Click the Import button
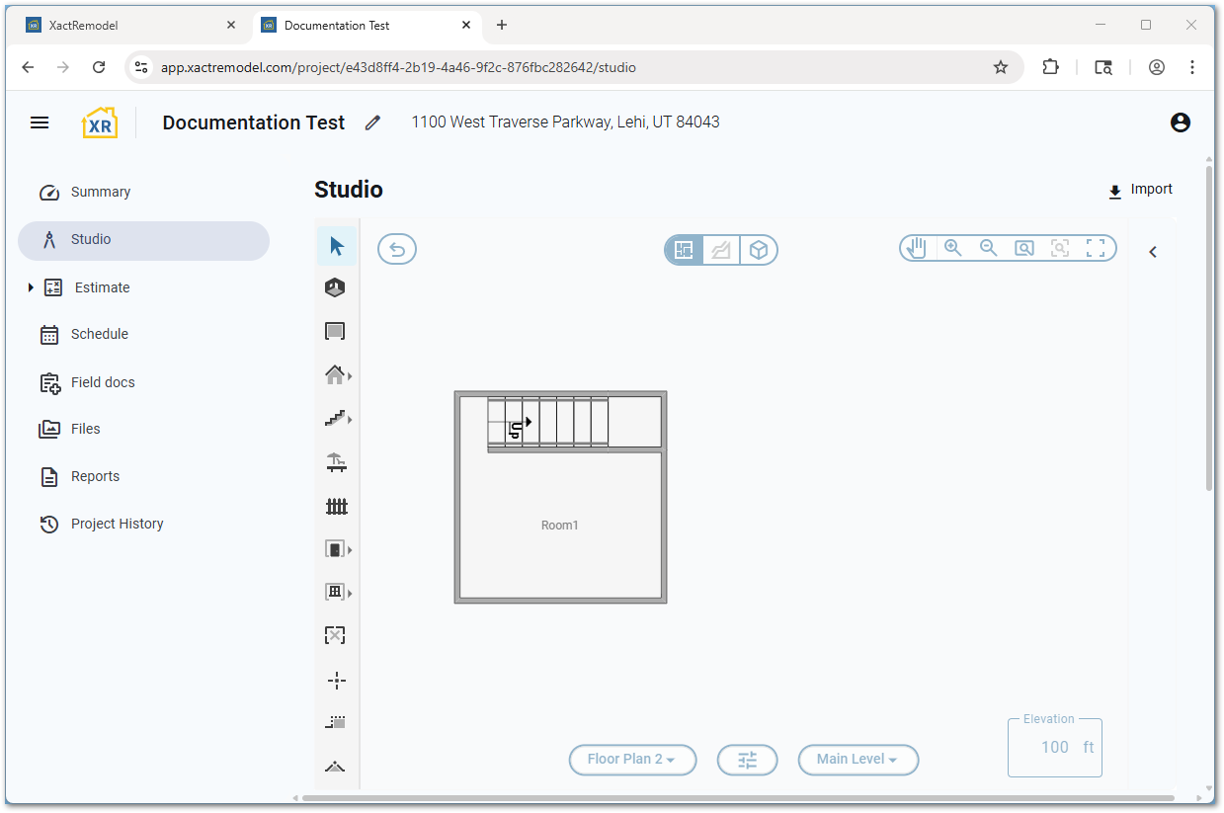Screen dimensions: 1224x813 click(x=1141, y=190)
